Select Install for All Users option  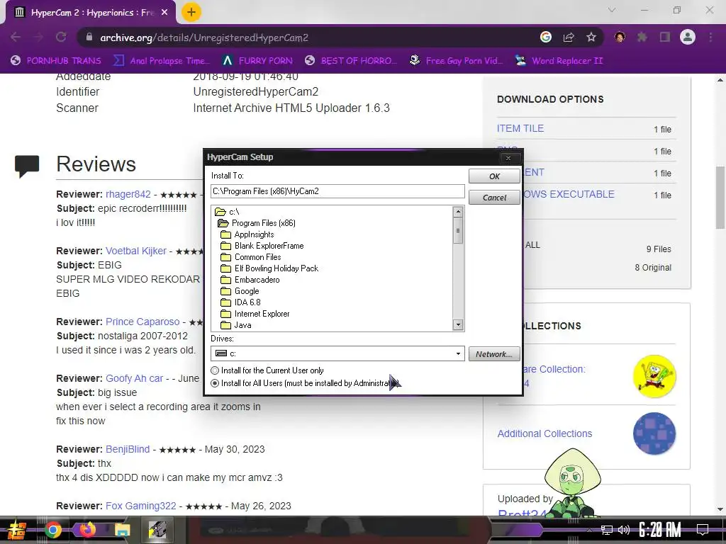pyautogui.click(x=305, y=383)
